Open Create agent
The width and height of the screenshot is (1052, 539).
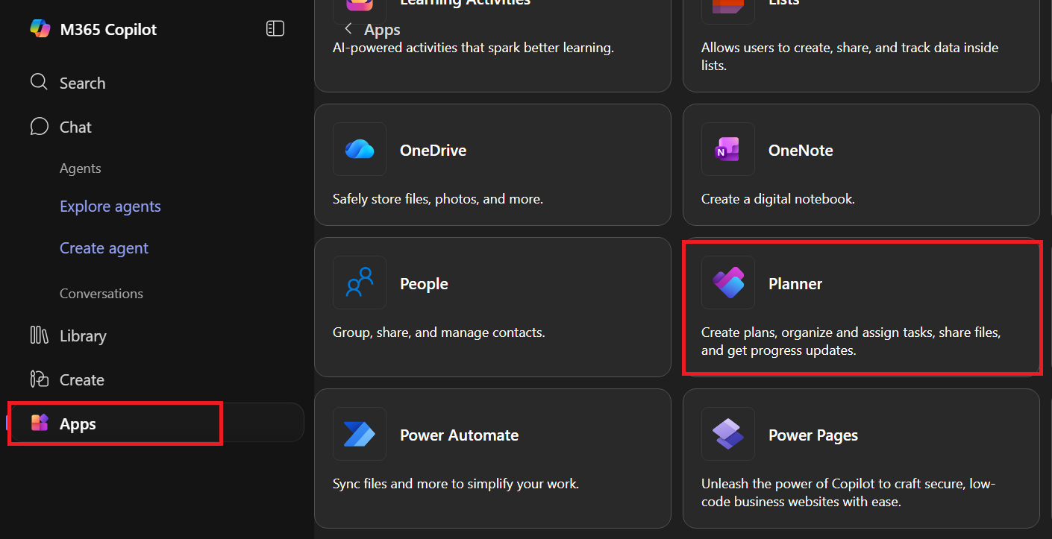coord(104,248)
